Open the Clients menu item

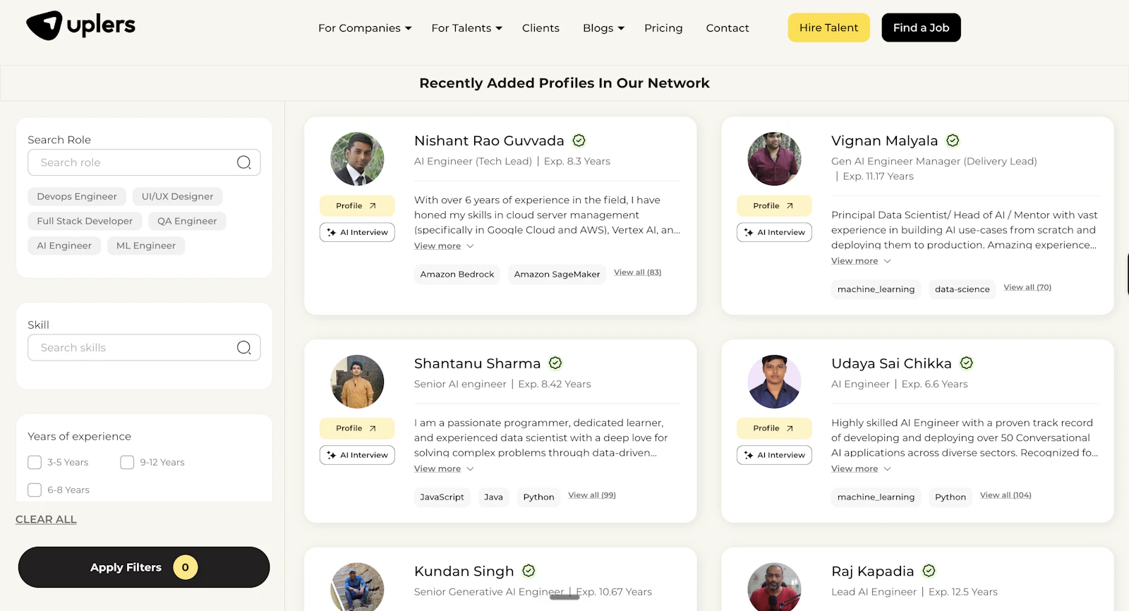[x=541, y=28]
